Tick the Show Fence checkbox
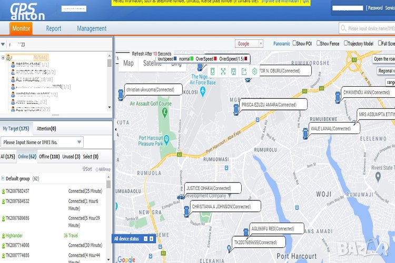Image resolution: width=395 pixels, height=263 pixels. pyautogui.click(x=317, y=44)
